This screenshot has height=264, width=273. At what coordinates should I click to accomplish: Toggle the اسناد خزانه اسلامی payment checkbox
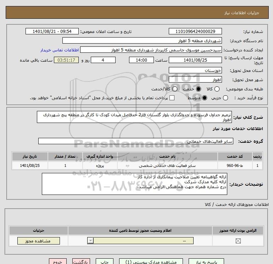(172, 98)
